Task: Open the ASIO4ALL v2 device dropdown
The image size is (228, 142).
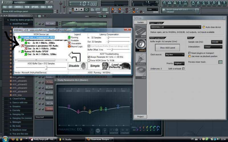Action: (176, 27)
